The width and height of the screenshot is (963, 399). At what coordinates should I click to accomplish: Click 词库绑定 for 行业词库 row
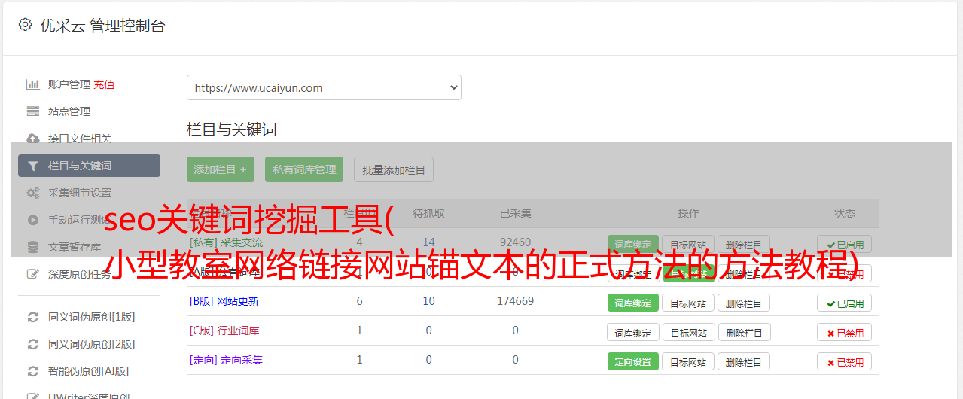click(633, 332)
